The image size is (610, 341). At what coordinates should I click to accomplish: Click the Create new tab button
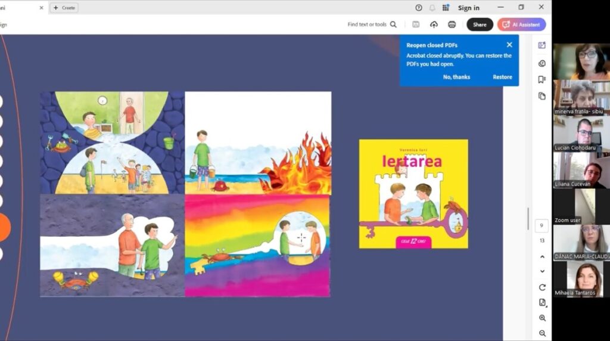[x=64, y=8]
